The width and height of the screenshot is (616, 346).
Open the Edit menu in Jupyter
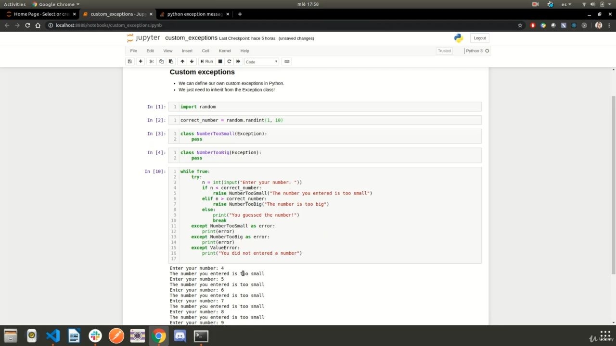[x=150, y=51]
